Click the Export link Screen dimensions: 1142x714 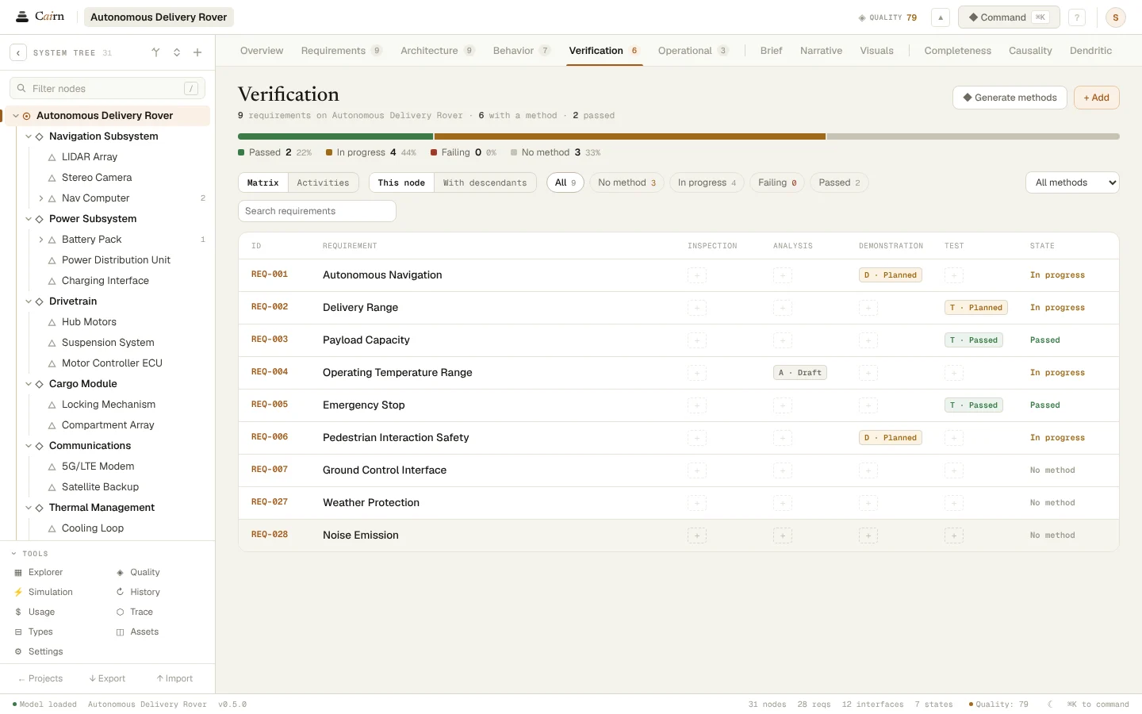click(x=107, y=679)
